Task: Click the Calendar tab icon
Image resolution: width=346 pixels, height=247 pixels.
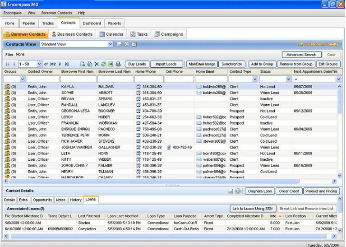Action: click(x=102, y=34)
